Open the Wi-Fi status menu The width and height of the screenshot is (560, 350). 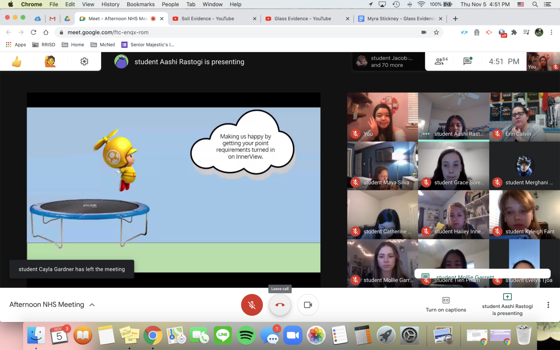[421, 4]
